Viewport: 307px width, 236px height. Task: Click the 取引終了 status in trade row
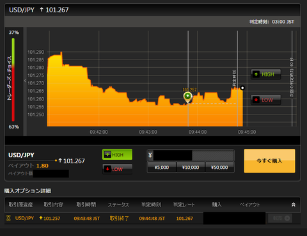119,218
